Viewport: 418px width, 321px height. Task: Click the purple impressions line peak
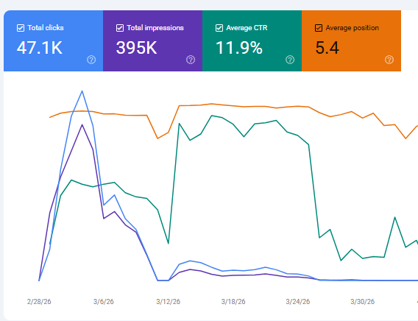click(x=82, y=124)
